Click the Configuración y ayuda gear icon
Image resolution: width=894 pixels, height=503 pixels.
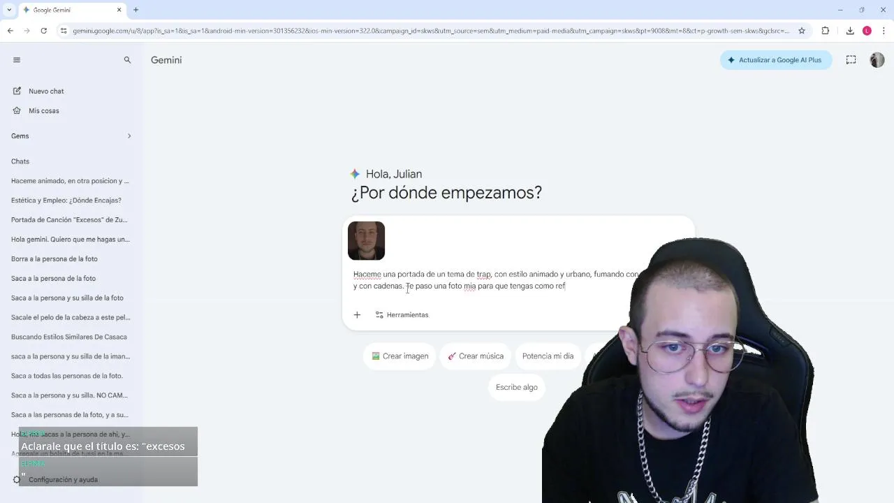[17, 480]
